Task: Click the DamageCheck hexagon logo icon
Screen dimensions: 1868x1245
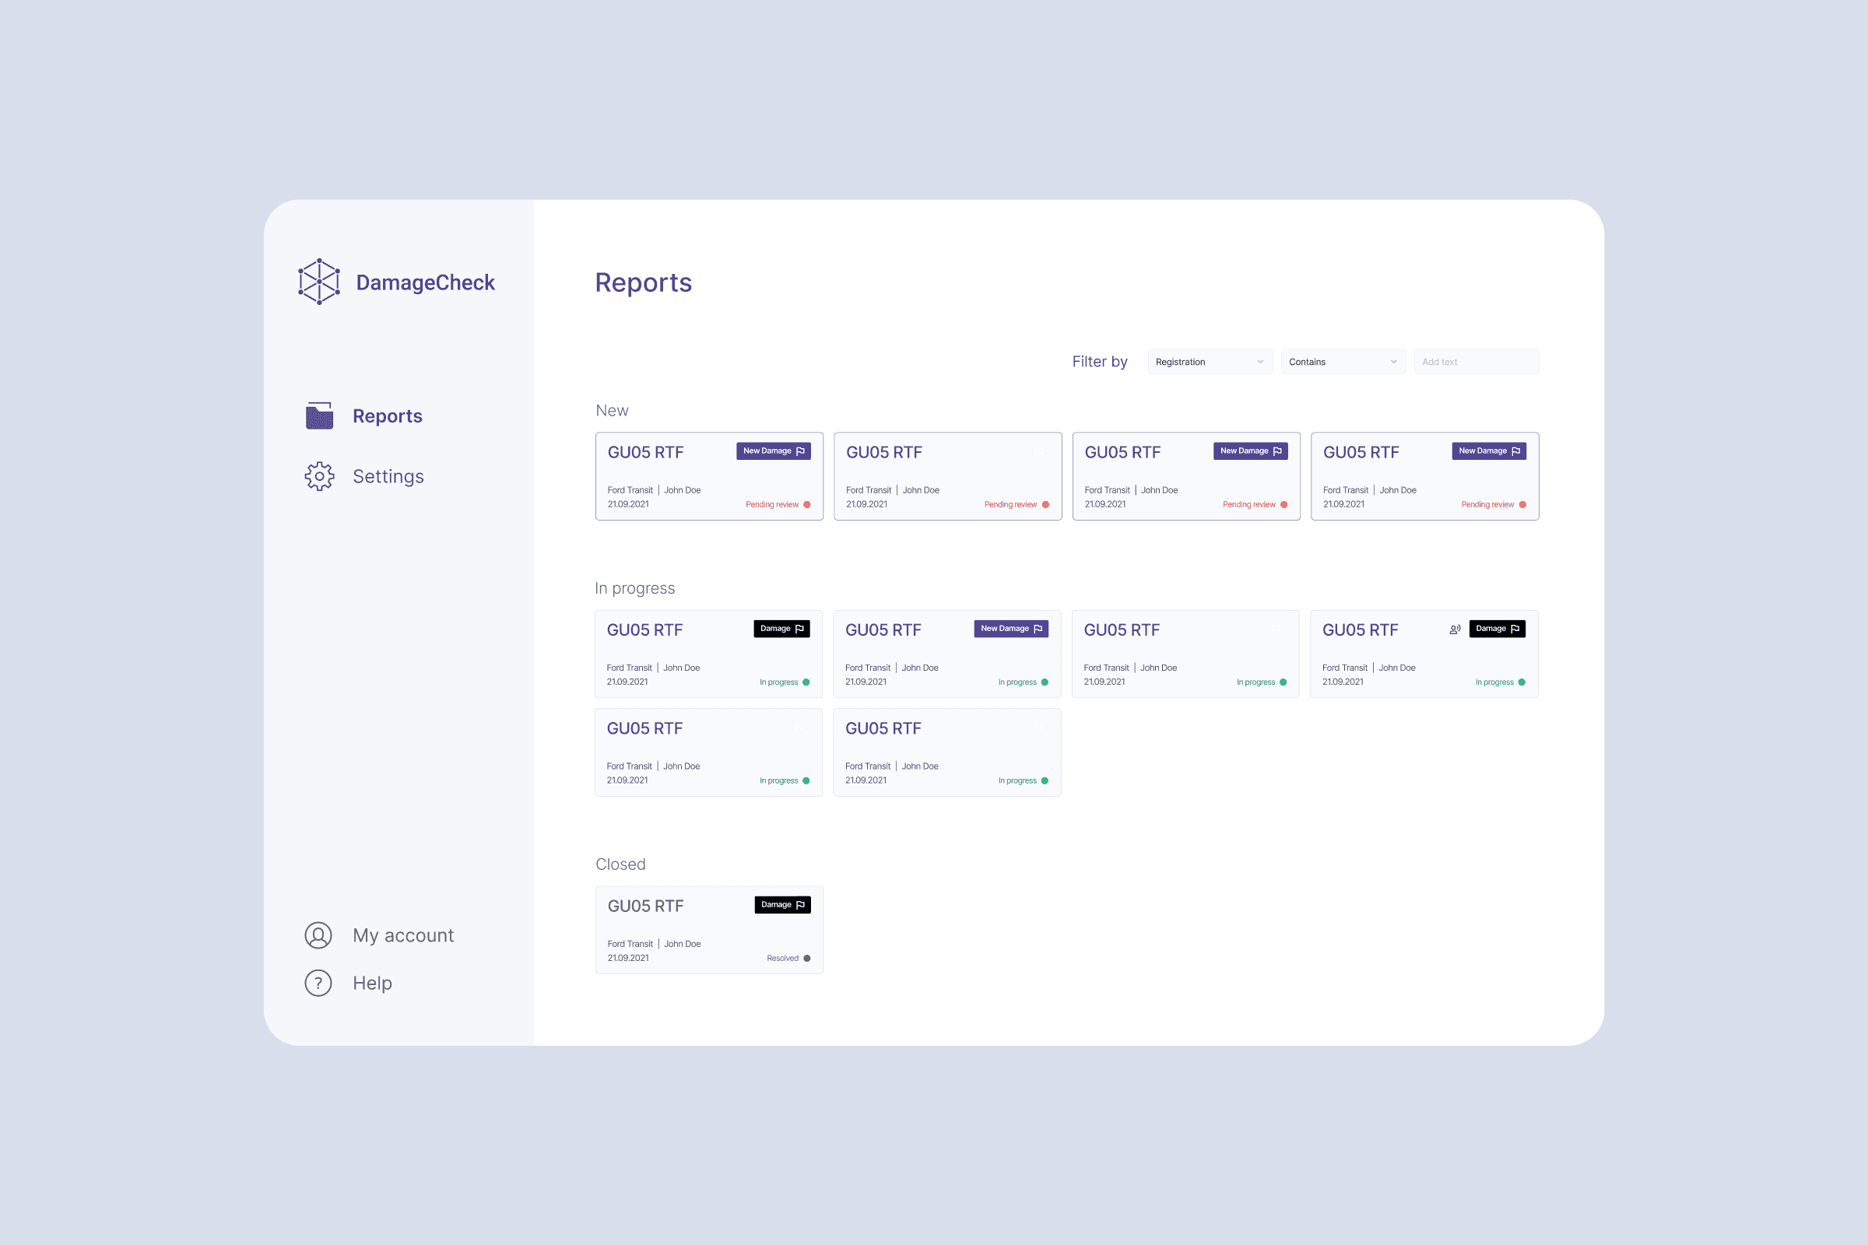Action: click(318, 282)
